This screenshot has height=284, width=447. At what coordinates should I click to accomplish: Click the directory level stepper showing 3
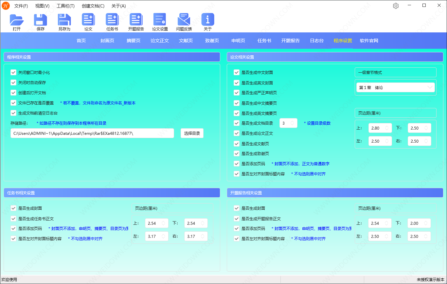point(288,123)
